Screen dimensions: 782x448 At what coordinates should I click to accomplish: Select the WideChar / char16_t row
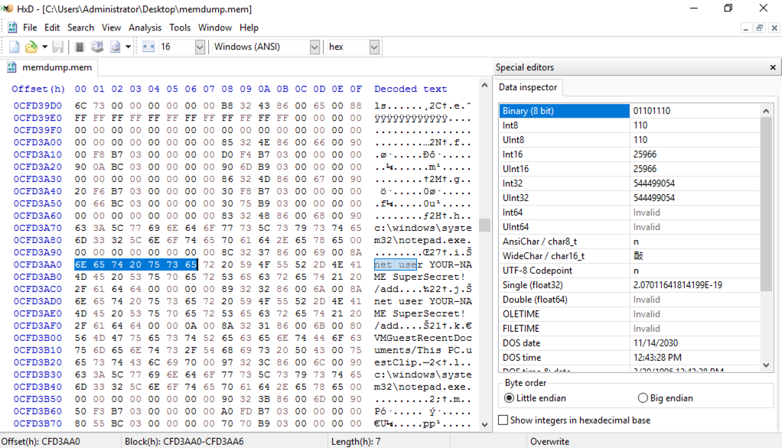pyautogui.click(x=630, y=255)
